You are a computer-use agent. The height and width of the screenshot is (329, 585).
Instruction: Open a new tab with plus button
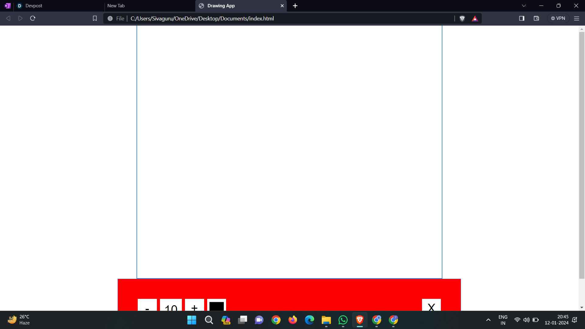295,6
